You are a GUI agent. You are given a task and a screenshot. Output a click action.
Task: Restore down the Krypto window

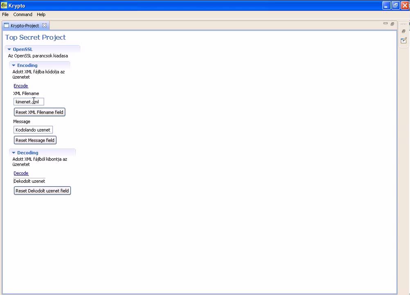396,5
